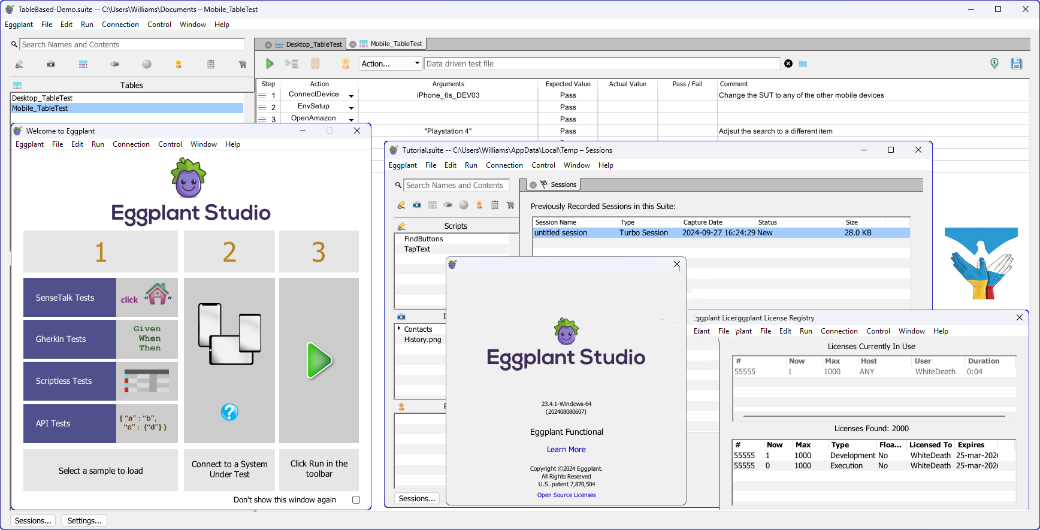This screenshot has height=530, width=1040.
Task: Run the table test with green play button
Action: point(270,63)
